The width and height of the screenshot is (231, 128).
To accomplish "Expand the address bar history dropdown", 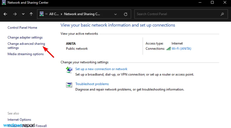I will (115, 14).
